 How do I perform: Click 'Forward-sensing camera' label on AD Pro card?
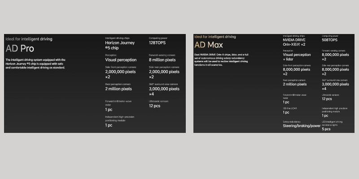[x=162, y=55]
